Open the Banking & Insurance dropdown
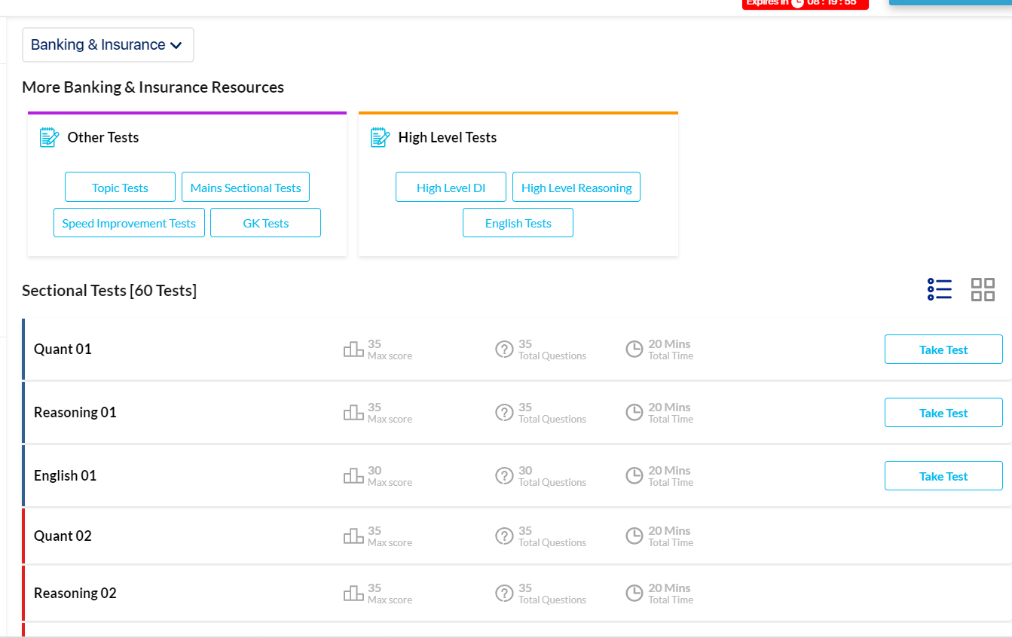The width and height of the screenshot is (1012, 638). (108, 45)
